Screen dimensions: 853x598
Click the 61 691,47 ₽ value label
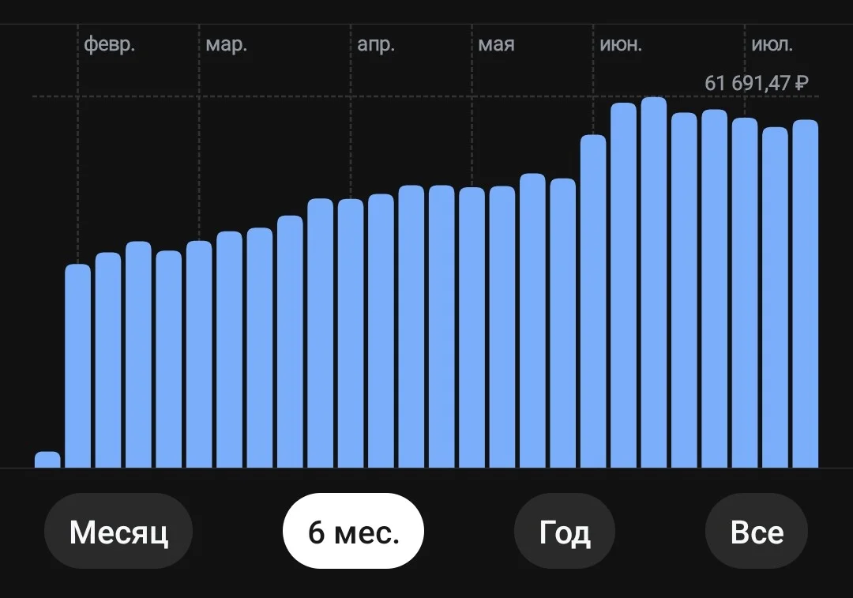(756, 83)
